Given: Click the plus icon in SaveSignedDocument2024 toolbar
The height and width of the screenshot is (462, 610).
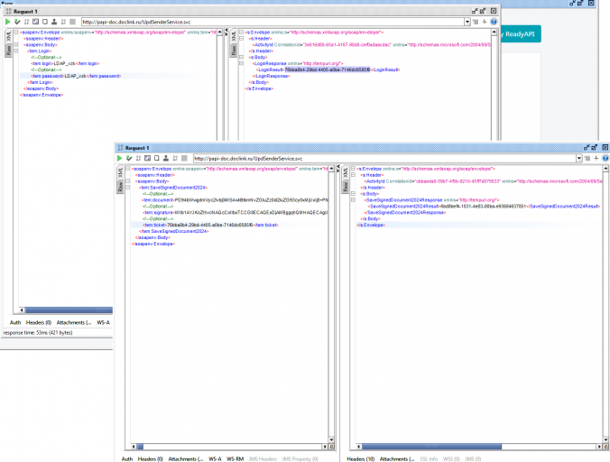Looking at the screenshot, I should [596, 158].
